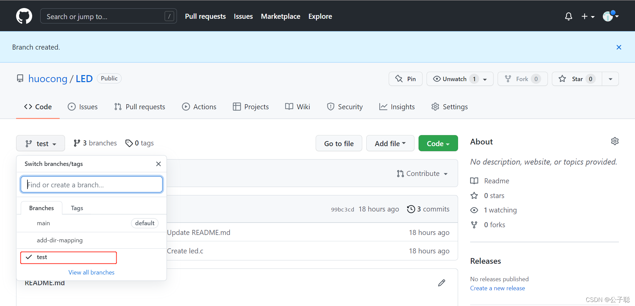Image resolution: width=635 pixels, height=306 pixels.
Task: Expand the star lists dropdown arrow
Action: pyautogui.click(x=610, y=79)
